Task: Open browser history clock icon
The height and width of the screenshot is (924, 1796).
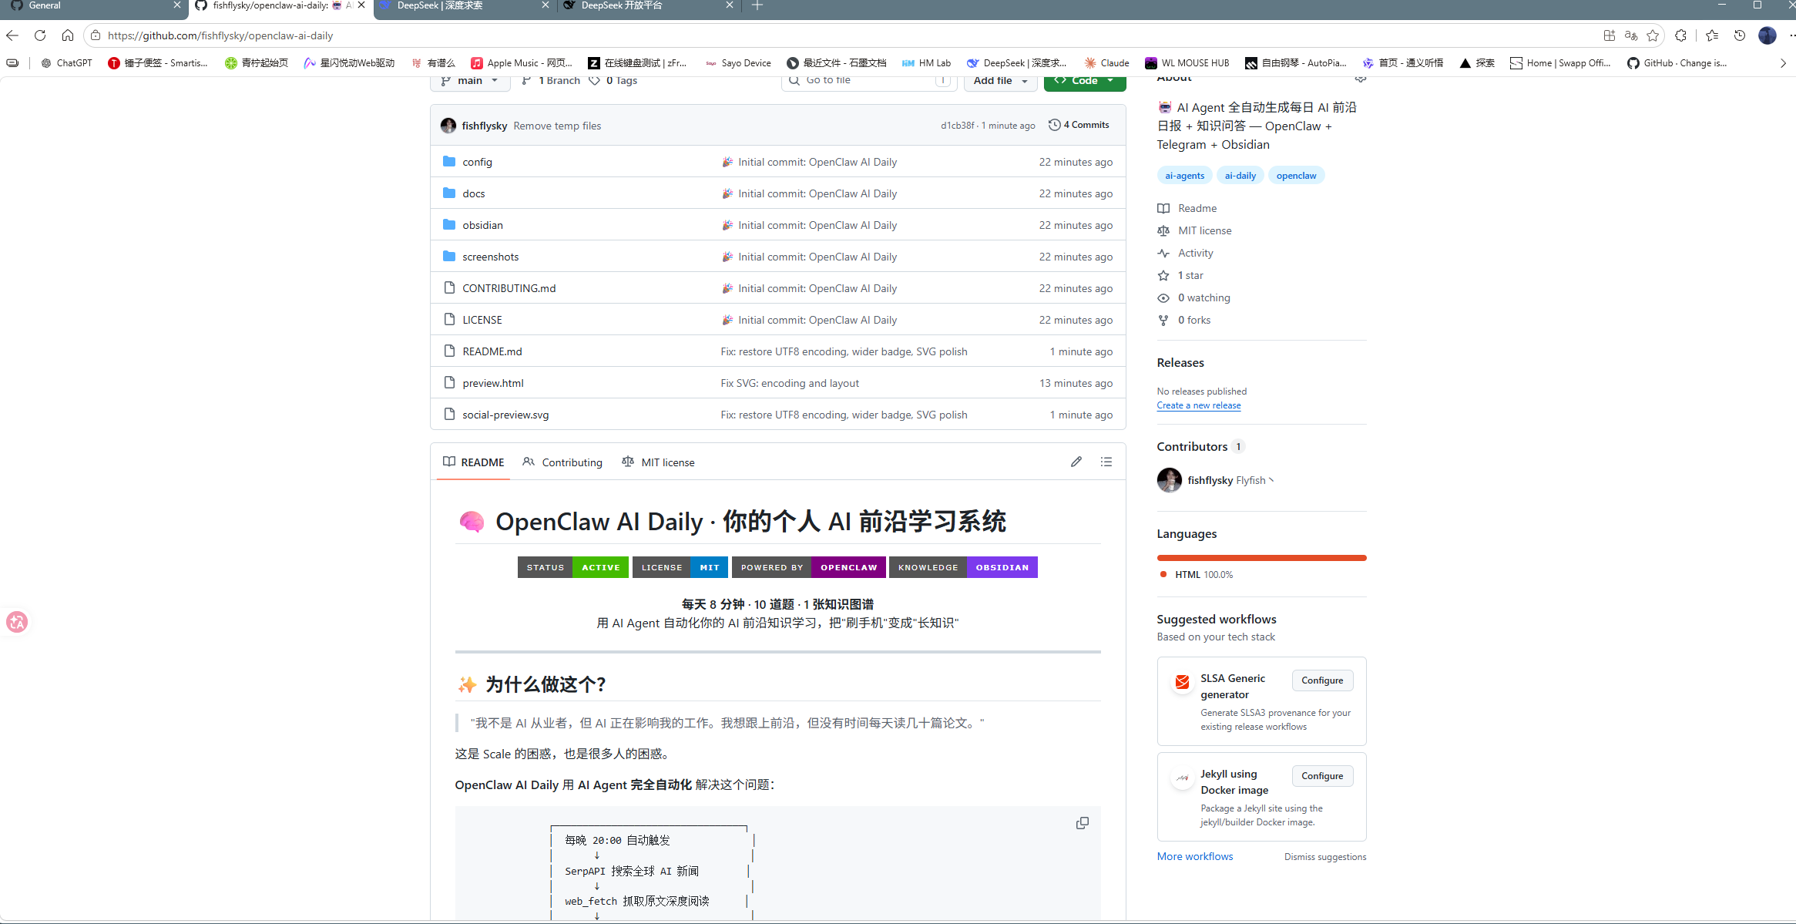Action: (1740, 35)
